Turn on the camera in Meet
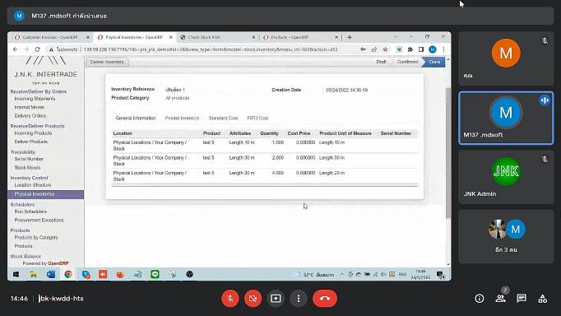This screenshot has width=561, height=316. (253, 298)
